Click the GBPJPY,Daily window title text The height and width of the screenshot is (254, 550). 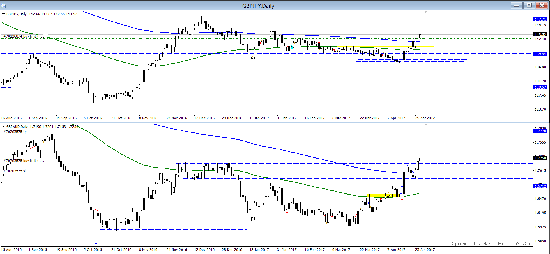coord(258,6)
